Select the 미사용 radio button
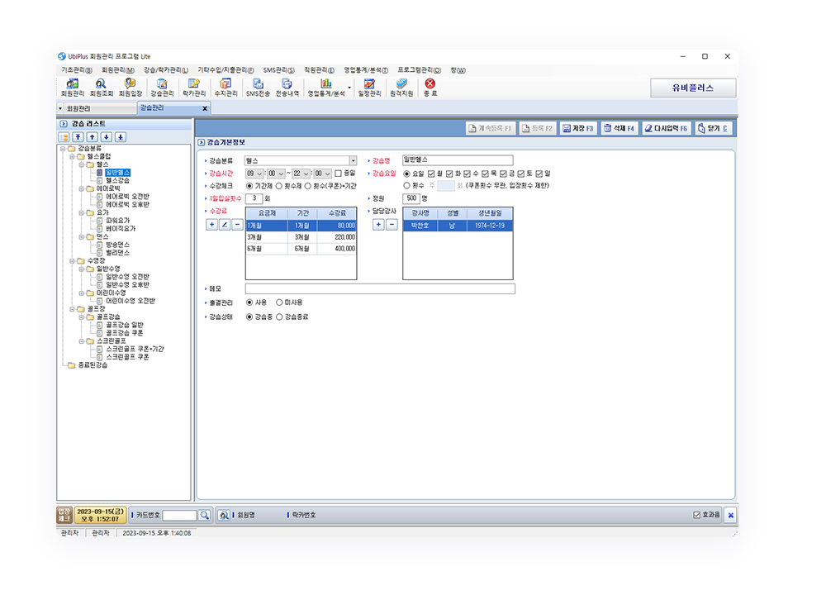Viewport: 826px width, 600px height. tap(279, 302)
